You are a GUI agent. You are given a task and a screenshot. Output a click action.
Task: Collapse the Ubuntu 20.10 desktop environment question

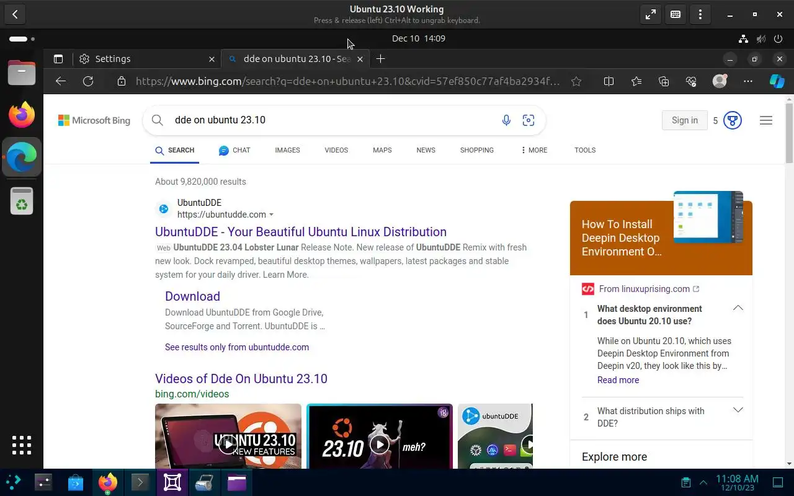click(x=738, y=308)
